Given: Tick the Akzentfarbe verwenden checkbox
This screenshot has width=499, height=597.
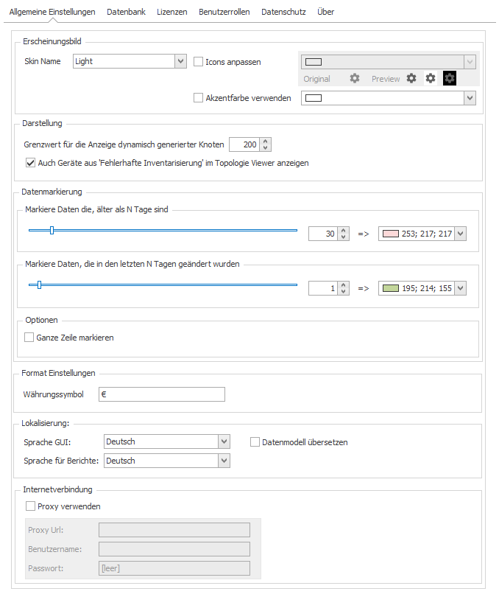Looking at the screenshot, I should point(198,98).
